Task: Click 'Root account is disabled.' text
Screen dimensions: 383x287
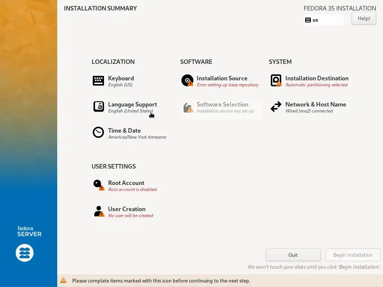Action: (x=133, y=189)
